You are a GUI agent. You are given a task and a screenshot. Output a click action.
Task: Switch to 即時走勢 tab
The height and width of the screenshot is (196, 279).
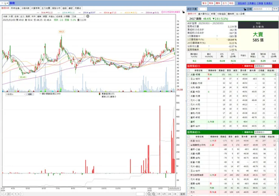click(15, 8)
